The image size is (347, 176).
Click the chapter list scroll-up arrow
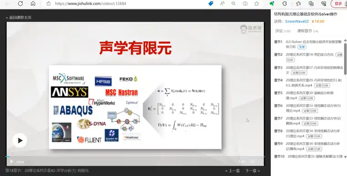(x=345, y=40)
